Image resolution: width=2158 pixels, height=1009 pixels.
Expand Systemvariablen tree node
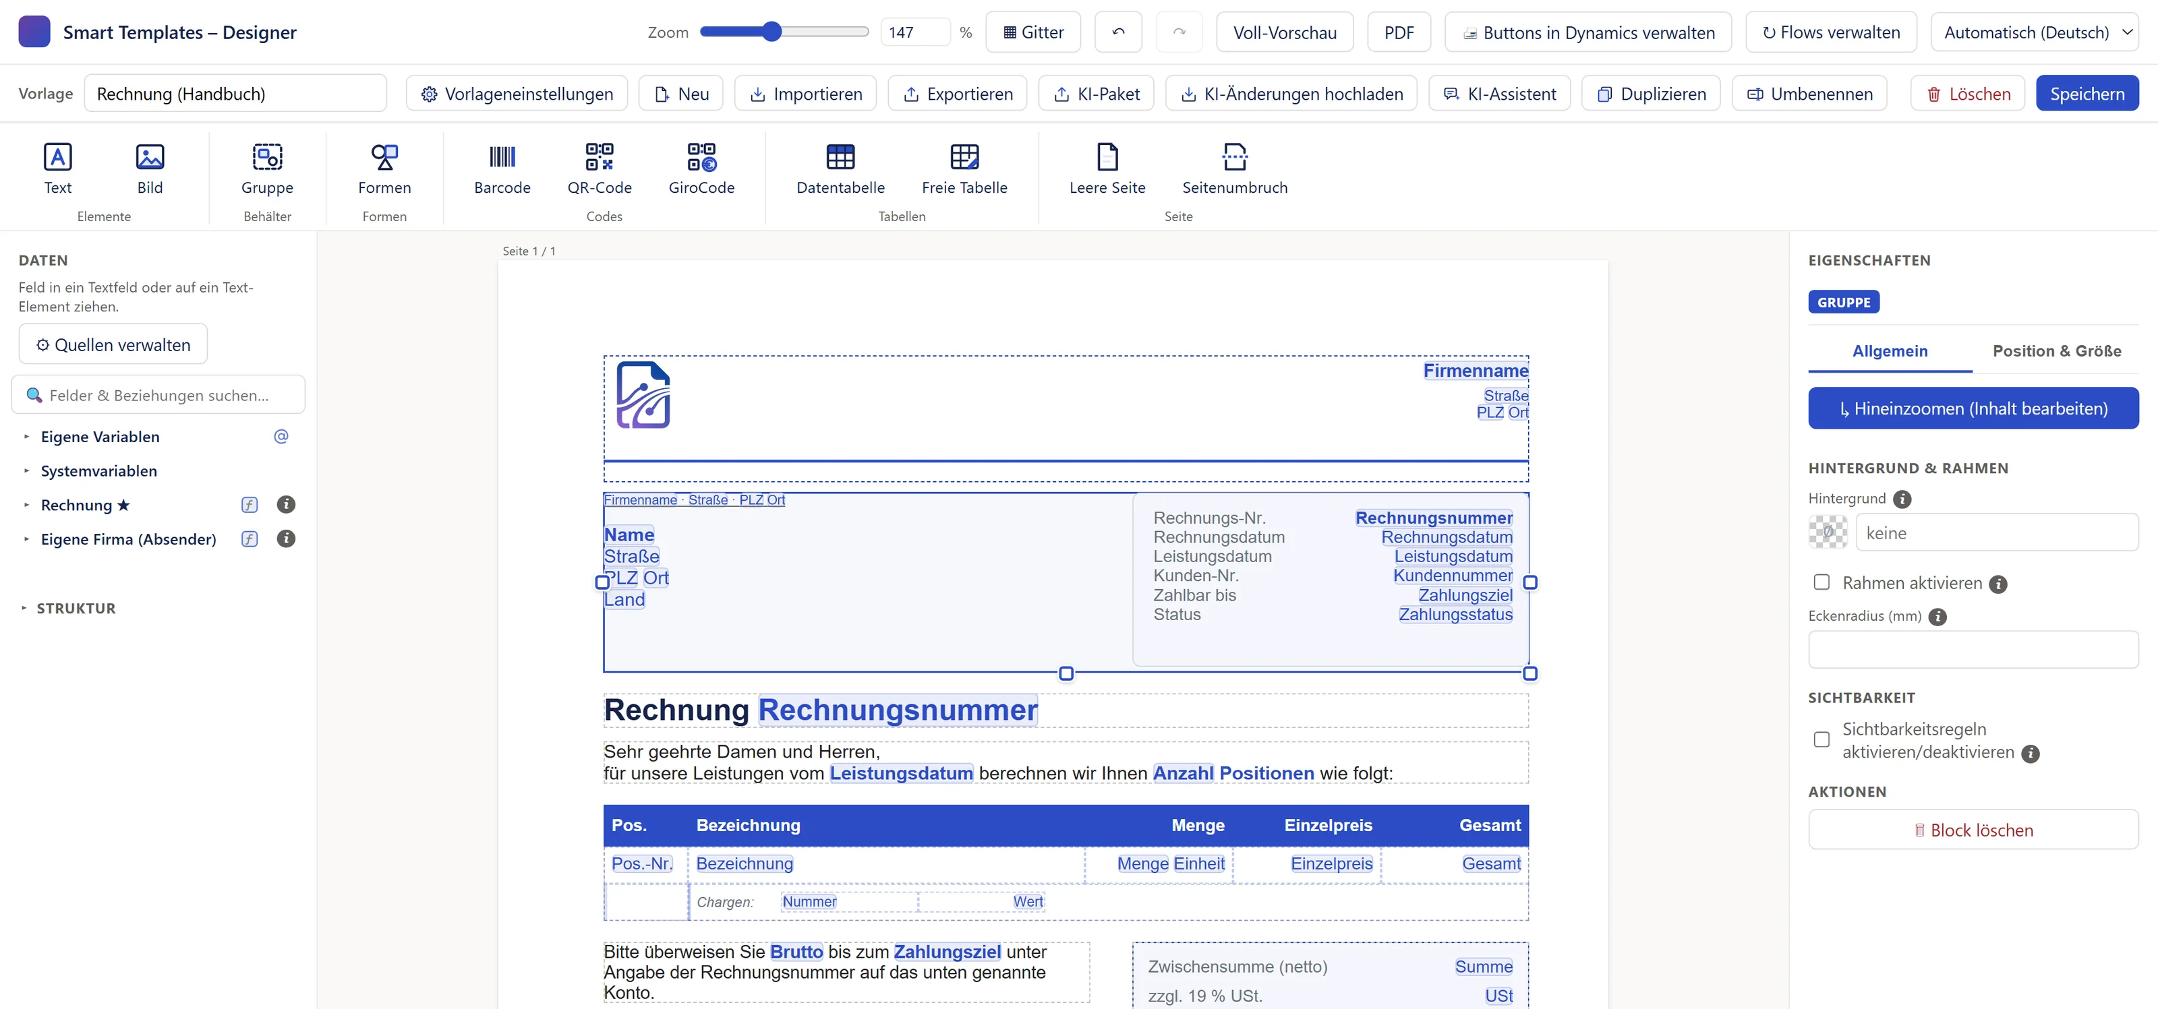coord(26,470)
